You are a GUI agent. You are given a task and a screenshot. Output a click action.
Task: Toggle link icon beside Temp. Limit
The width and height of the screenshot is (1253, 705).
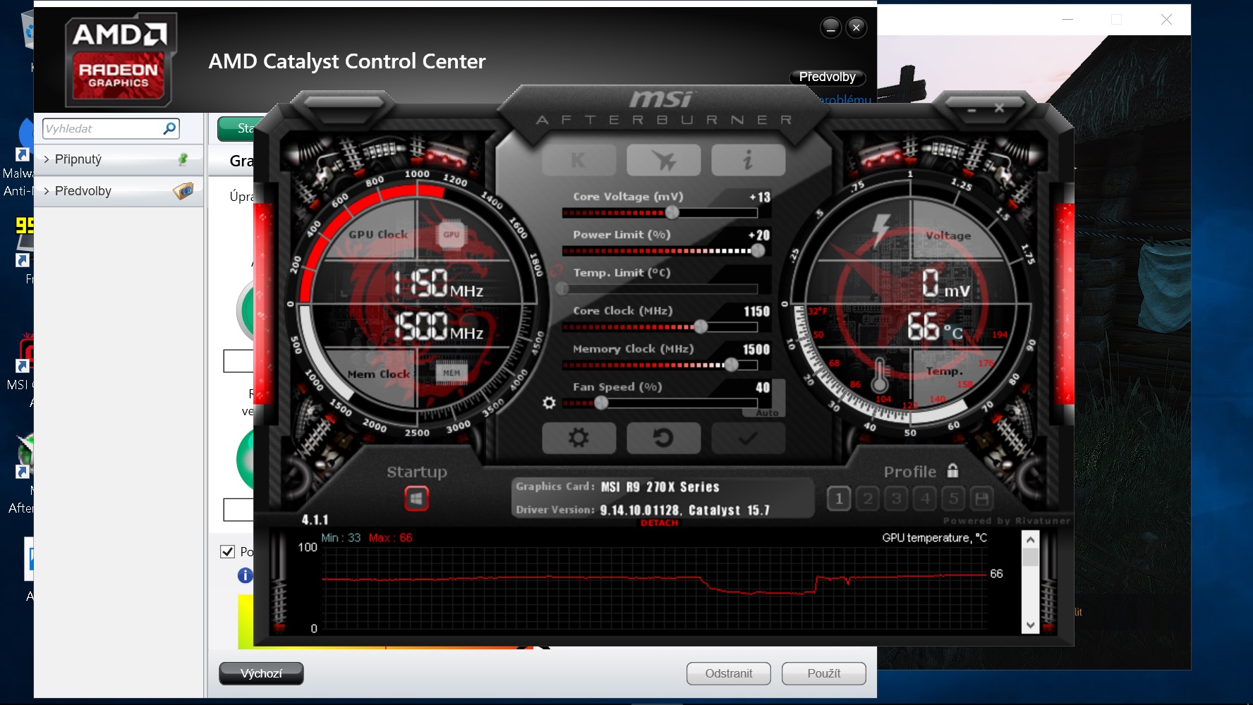pos(557,271)
